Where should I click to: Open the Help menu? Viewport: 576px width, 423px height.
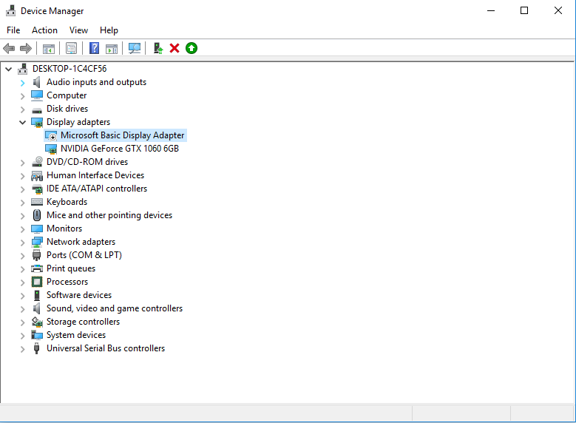[x=109, y=30]
